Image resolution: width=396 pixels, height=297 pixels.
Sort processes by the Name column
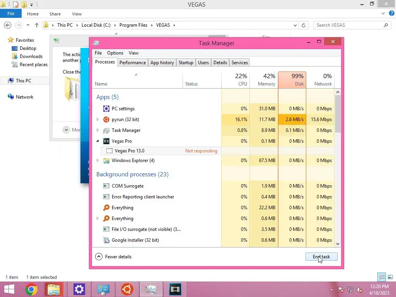tap(138, 80)
